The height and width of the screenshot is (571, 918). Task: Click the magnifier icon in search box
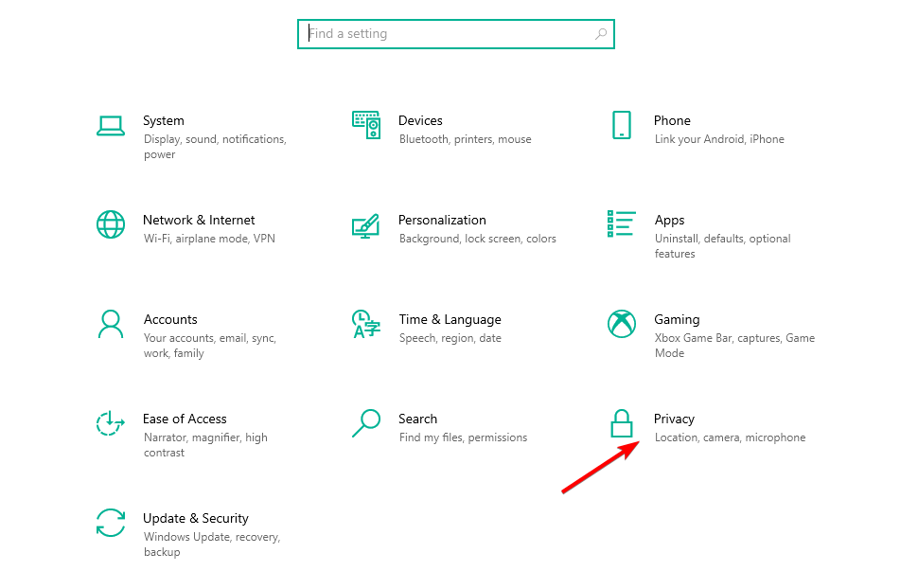point(601,34)
